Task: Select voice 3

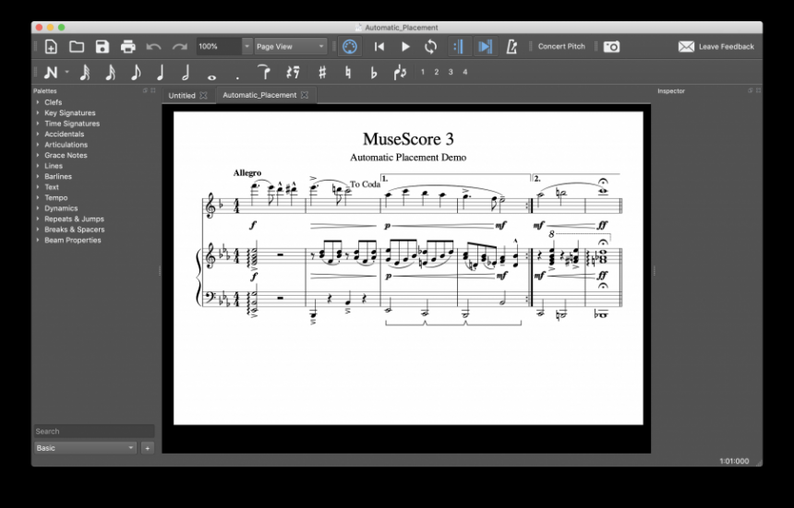Action: (451, 72)
